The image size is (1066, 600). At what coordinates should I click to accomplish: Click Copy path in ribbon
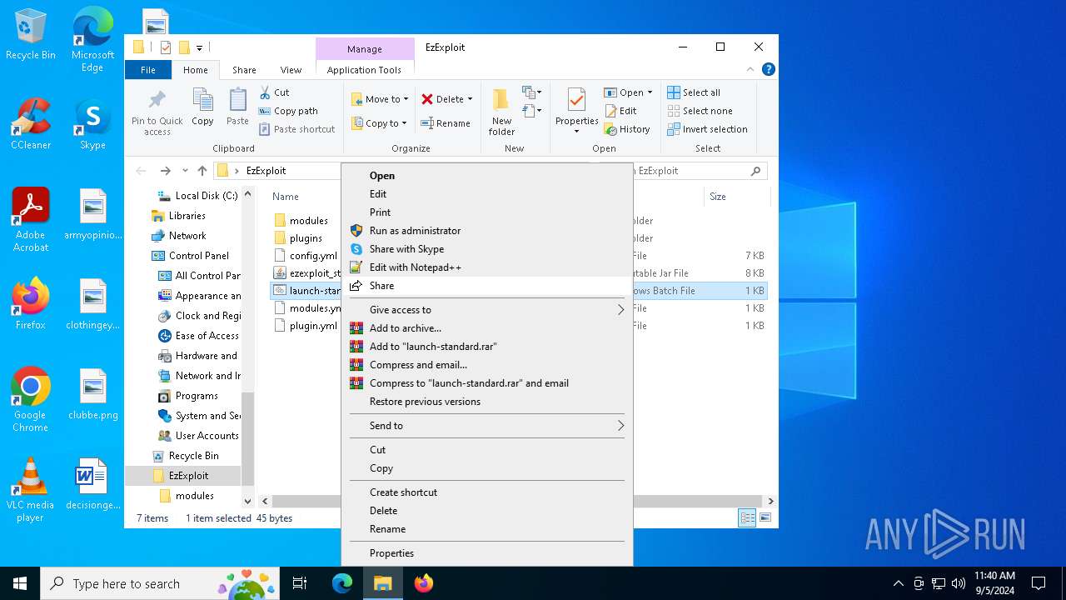pyautogui.click(x=288, y=111)
